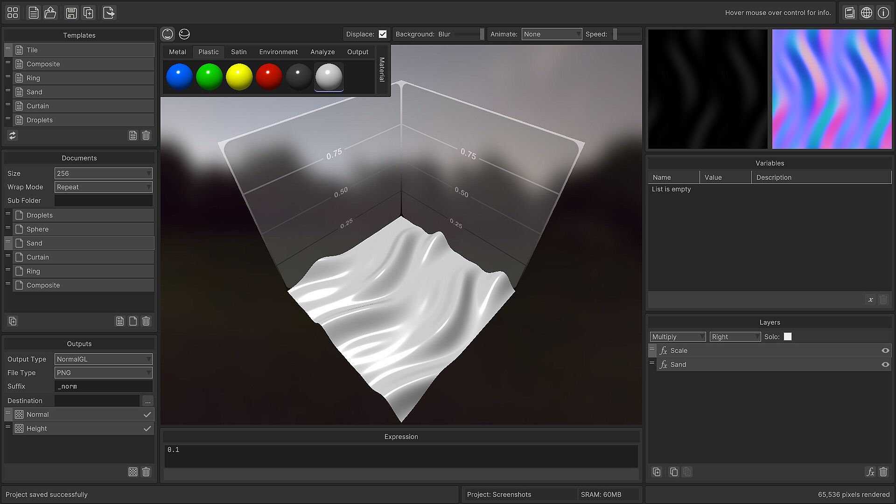
Task: Click the export project icon
Action: coord(109,13)
